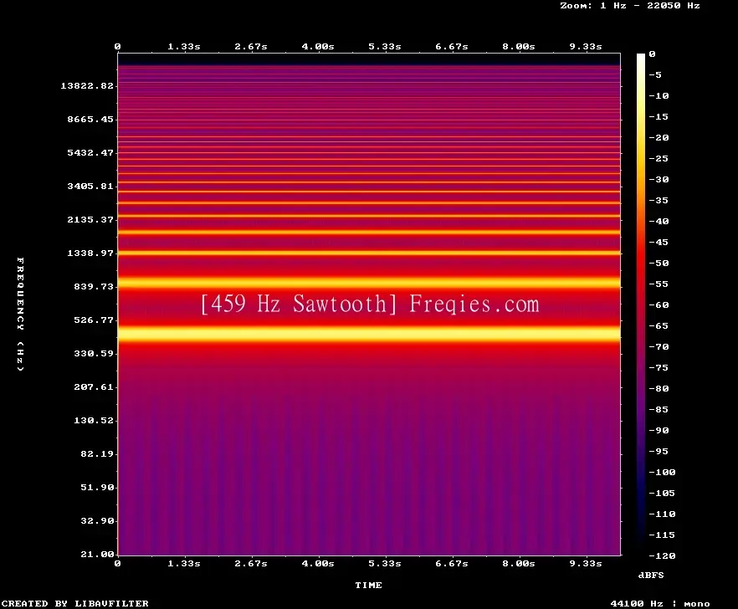Click the 51.90 frequency axis label

[97, 487]
